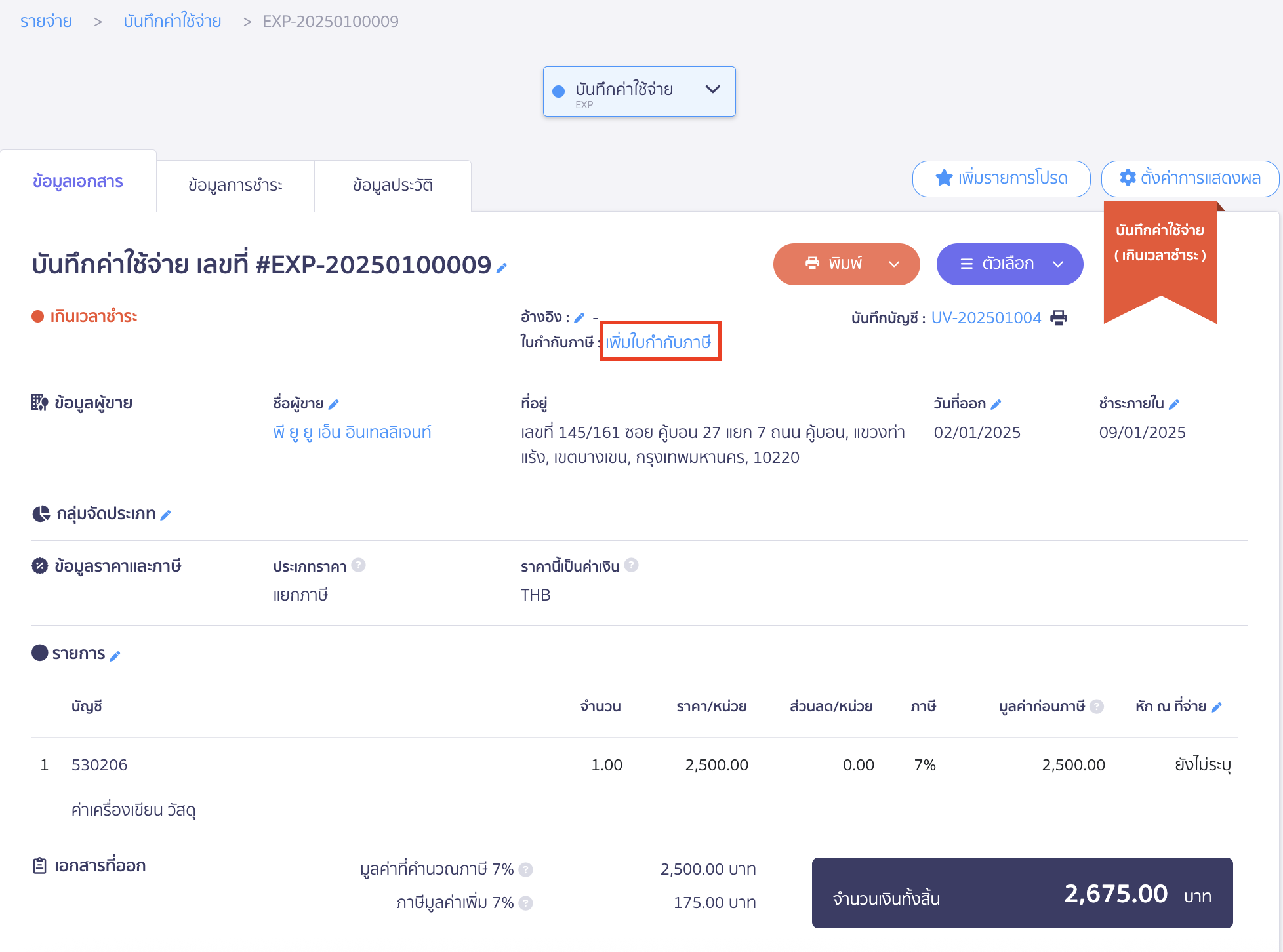Switch to ข้อมูลการชำระ tab
The width and height of the screenshot is (1283, 952).
[235, 186]
